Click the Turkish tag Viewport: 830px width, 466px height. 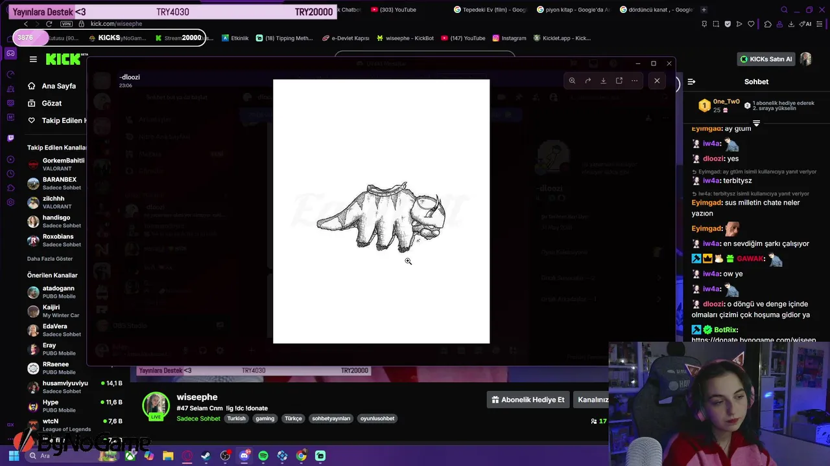(x=237, y=419)
